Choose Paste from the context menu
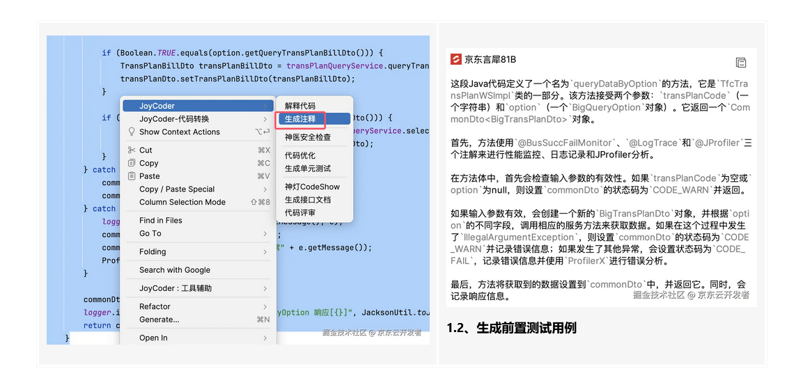The width and height of the screenshot is (796, 385). coord(198,176)
